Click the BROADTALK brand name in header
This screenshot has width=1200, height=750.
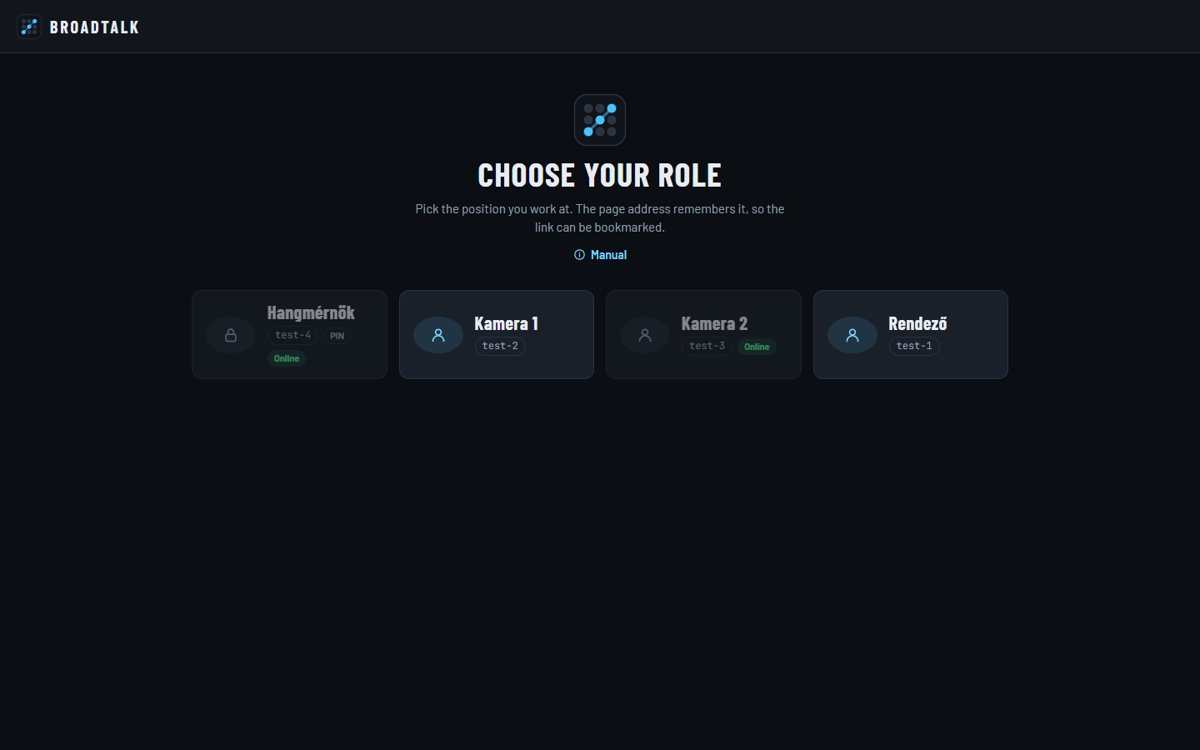point(94,27)
